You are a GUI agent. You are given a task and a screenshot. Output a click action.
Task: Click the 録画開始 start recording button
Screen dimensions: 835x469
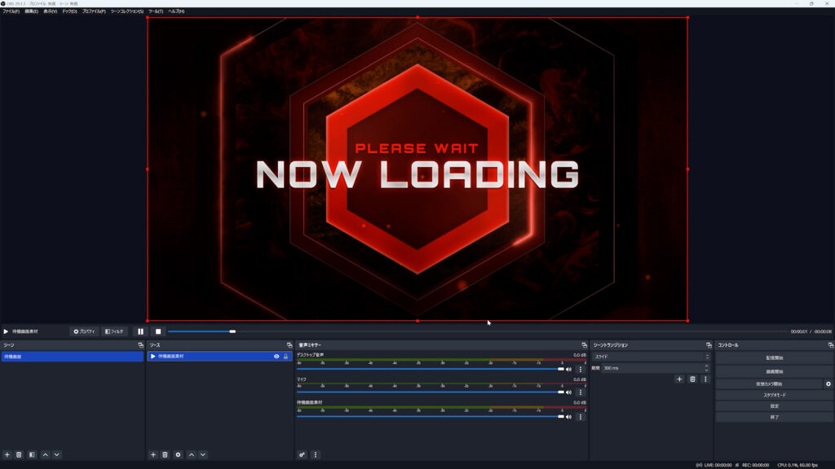(x=774, y=371)
